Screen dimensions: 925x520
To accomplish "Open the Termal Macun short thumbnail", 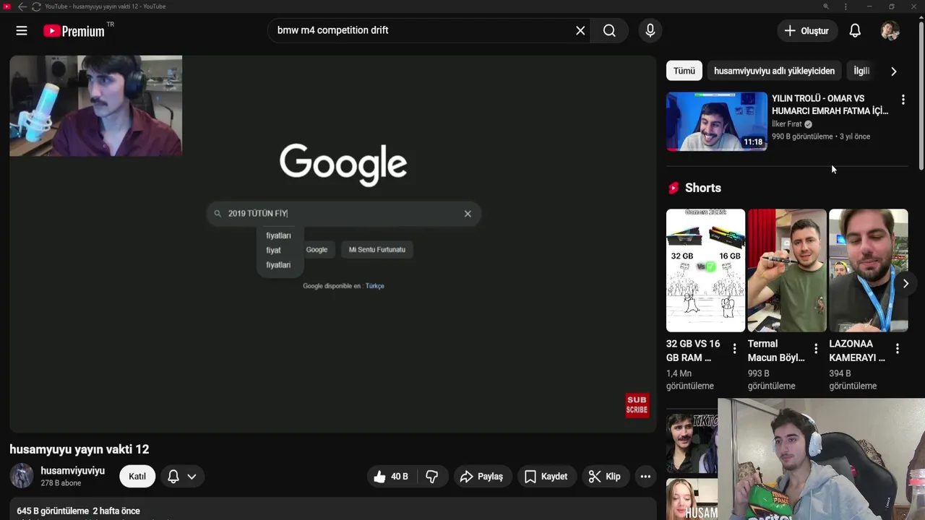I will [x=787, y=270].
